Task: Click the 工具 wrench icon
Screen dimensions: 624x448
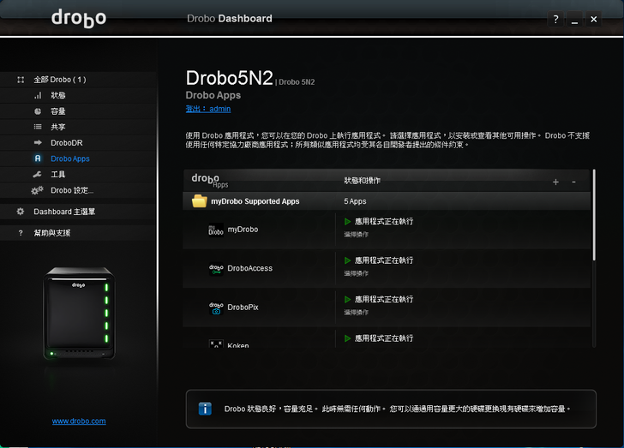Action: pos(38,174)
